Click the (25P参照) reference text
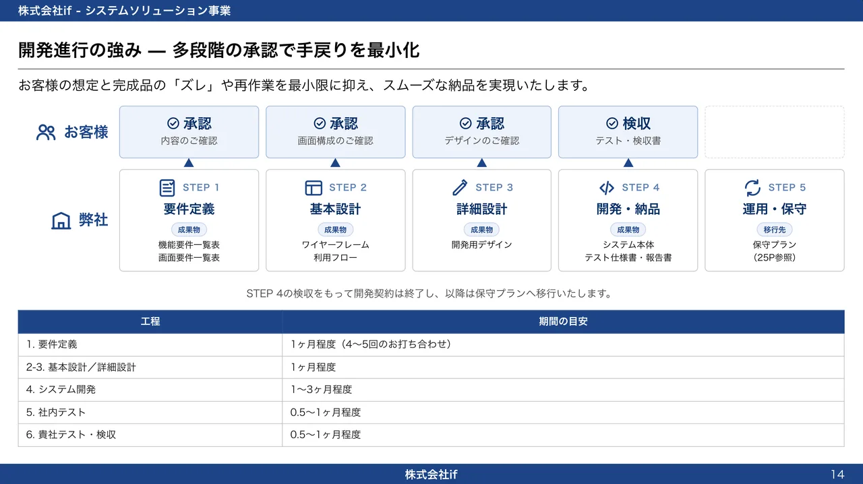The image size is (863, 484). [775, 258]
